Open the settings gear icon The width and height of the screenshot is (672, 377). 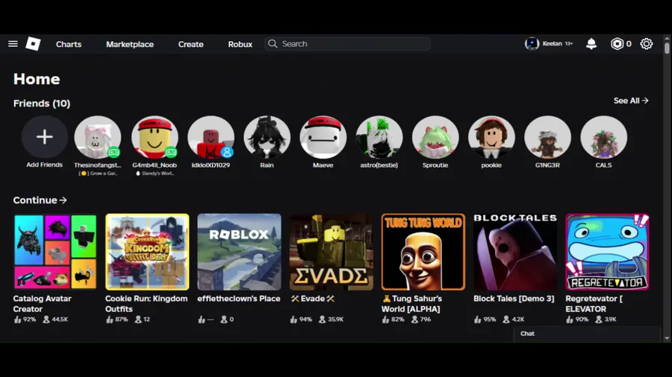point(647,44)
